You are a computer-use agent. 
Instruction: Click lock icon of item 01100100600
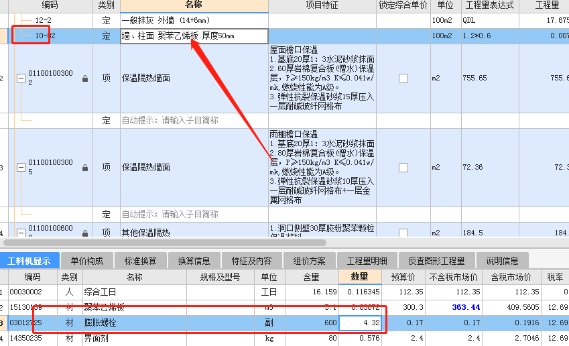click(x=85, y=233)
